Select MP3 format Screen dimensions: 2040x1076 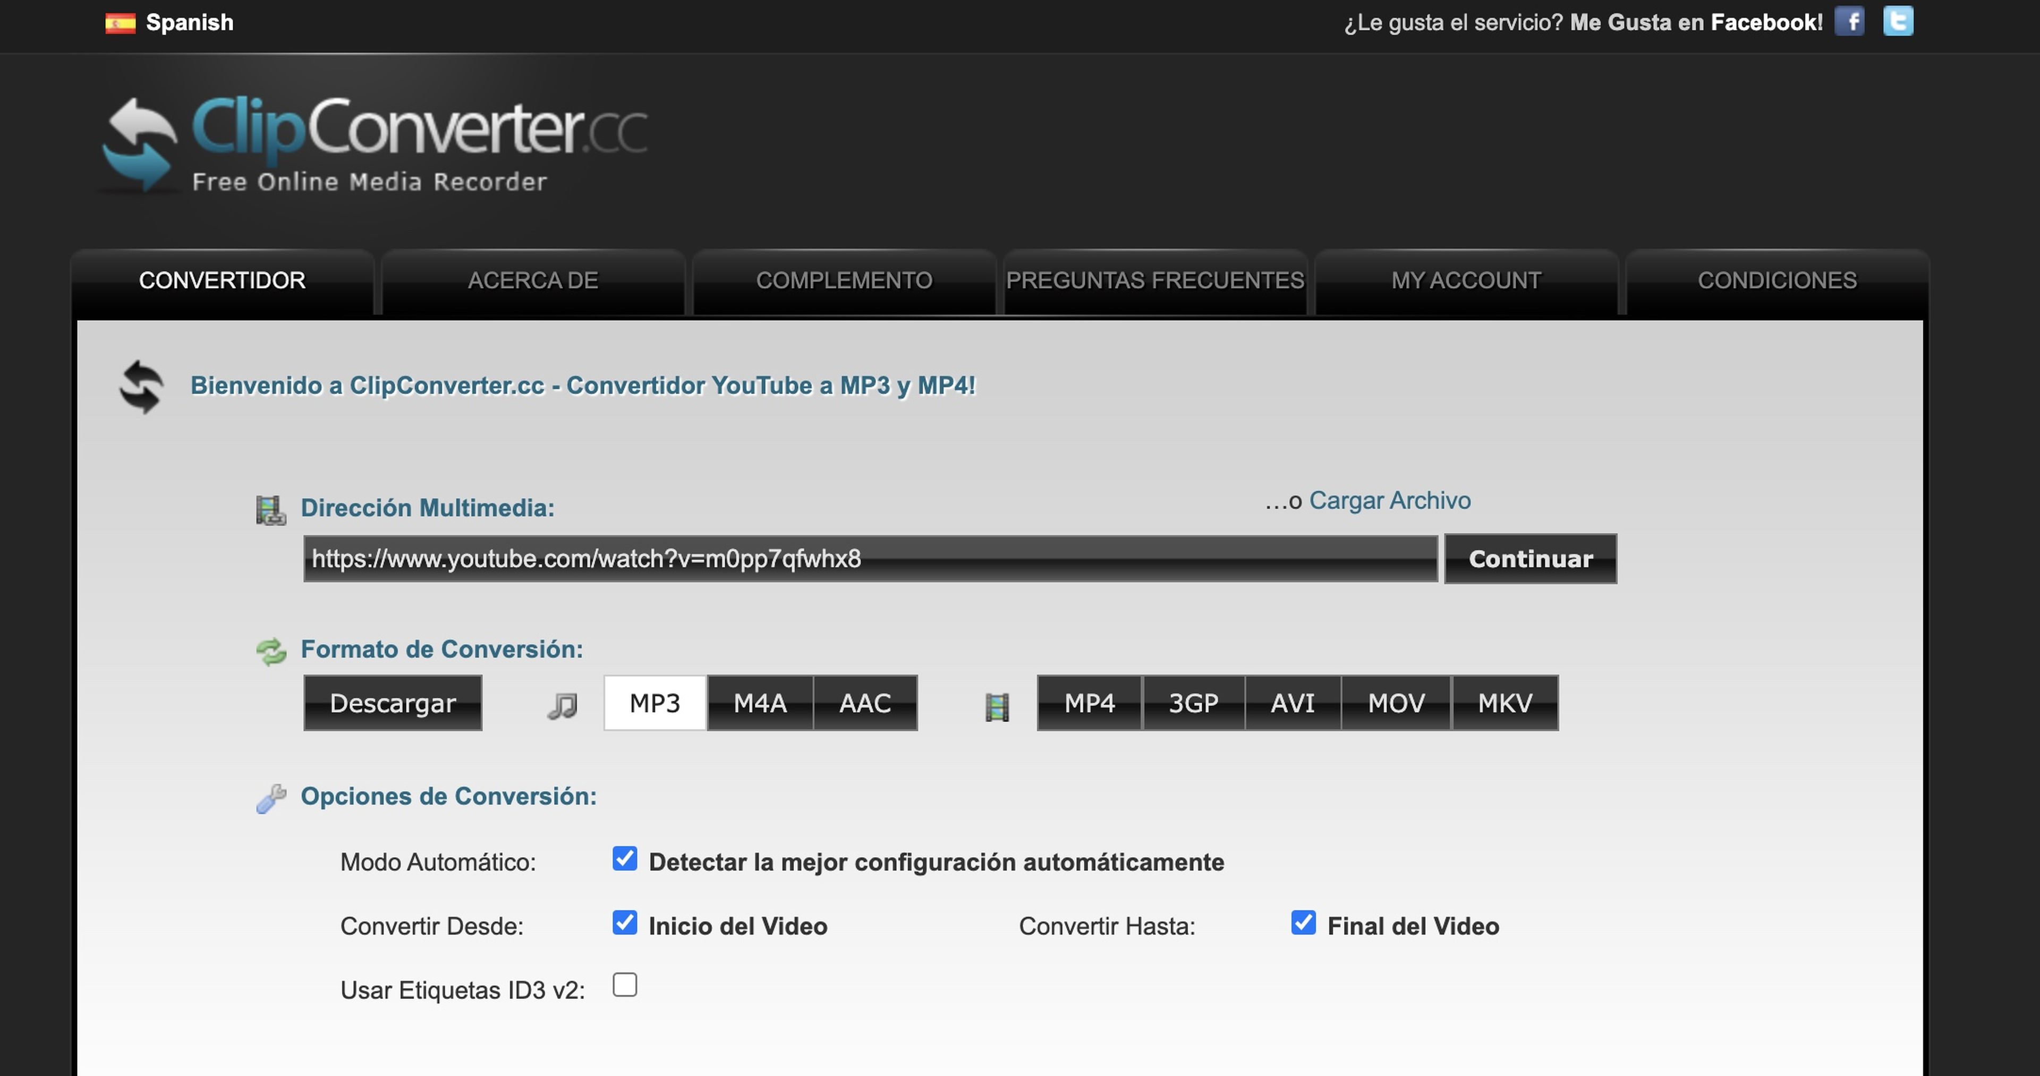click(655, 703)
